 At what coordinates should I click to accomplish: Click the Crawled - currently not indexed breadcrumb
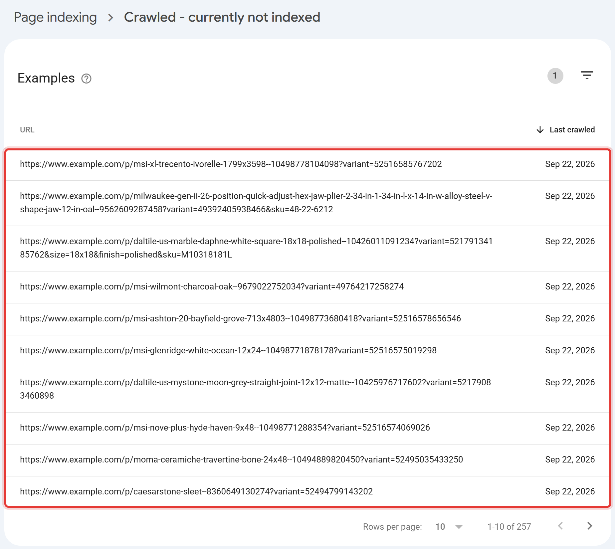coord(222,17)
